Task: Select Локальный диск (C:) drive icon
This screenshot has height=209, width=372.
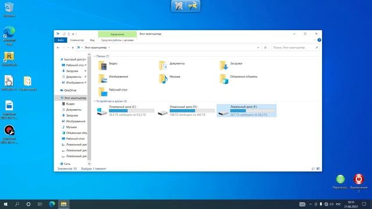Action: click(102, 111)
